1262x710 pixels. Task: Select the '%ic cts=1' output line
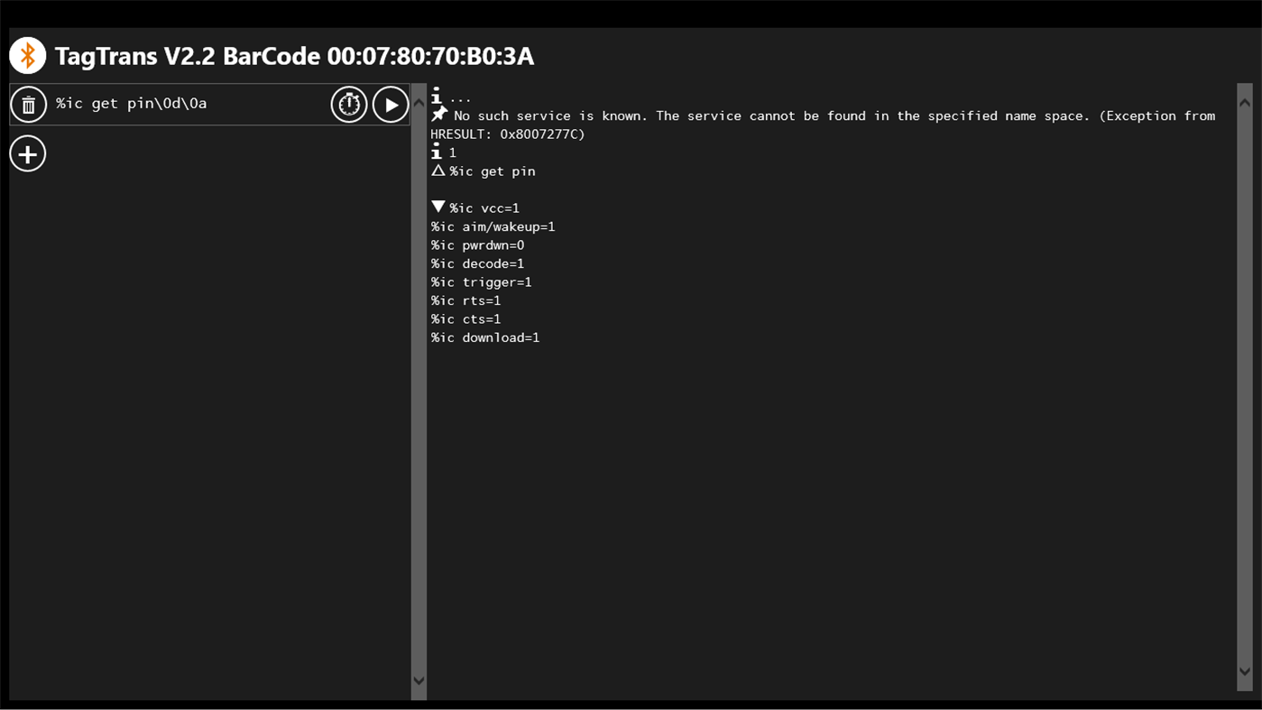tap(465, 319)
